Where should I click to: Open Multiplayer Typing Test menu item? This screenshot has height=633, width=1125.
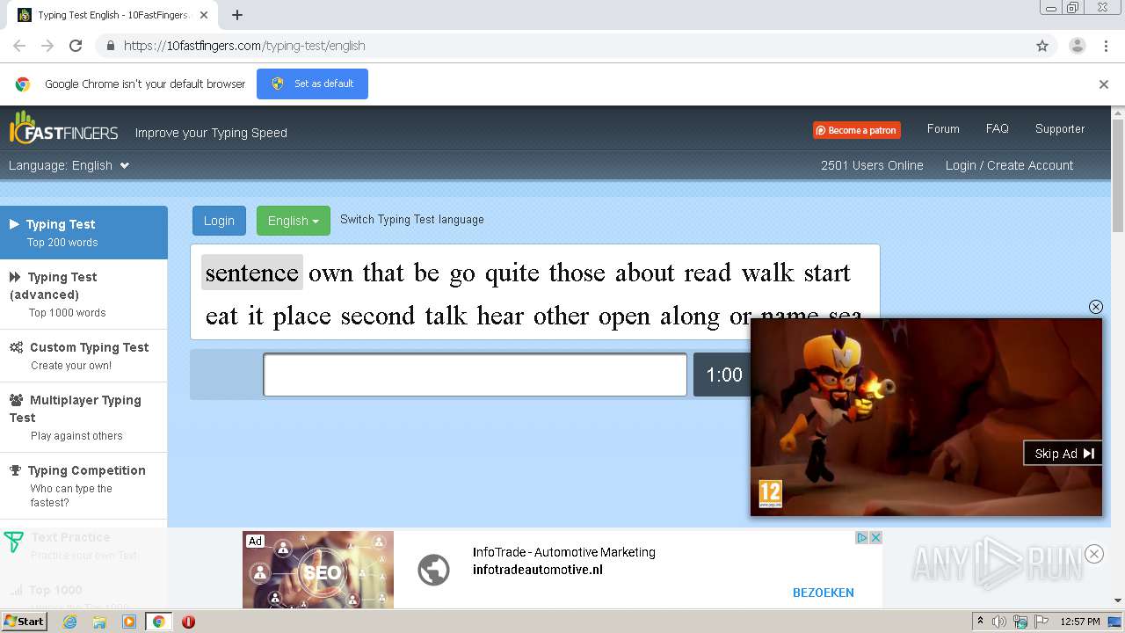click(83, 418)
